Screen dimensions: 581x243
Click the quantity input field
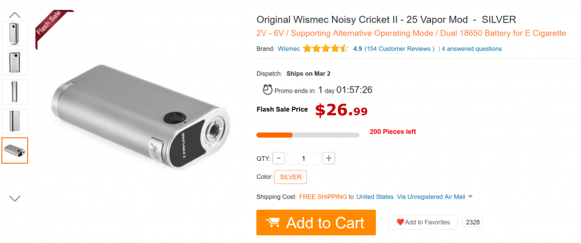[303, 159]
